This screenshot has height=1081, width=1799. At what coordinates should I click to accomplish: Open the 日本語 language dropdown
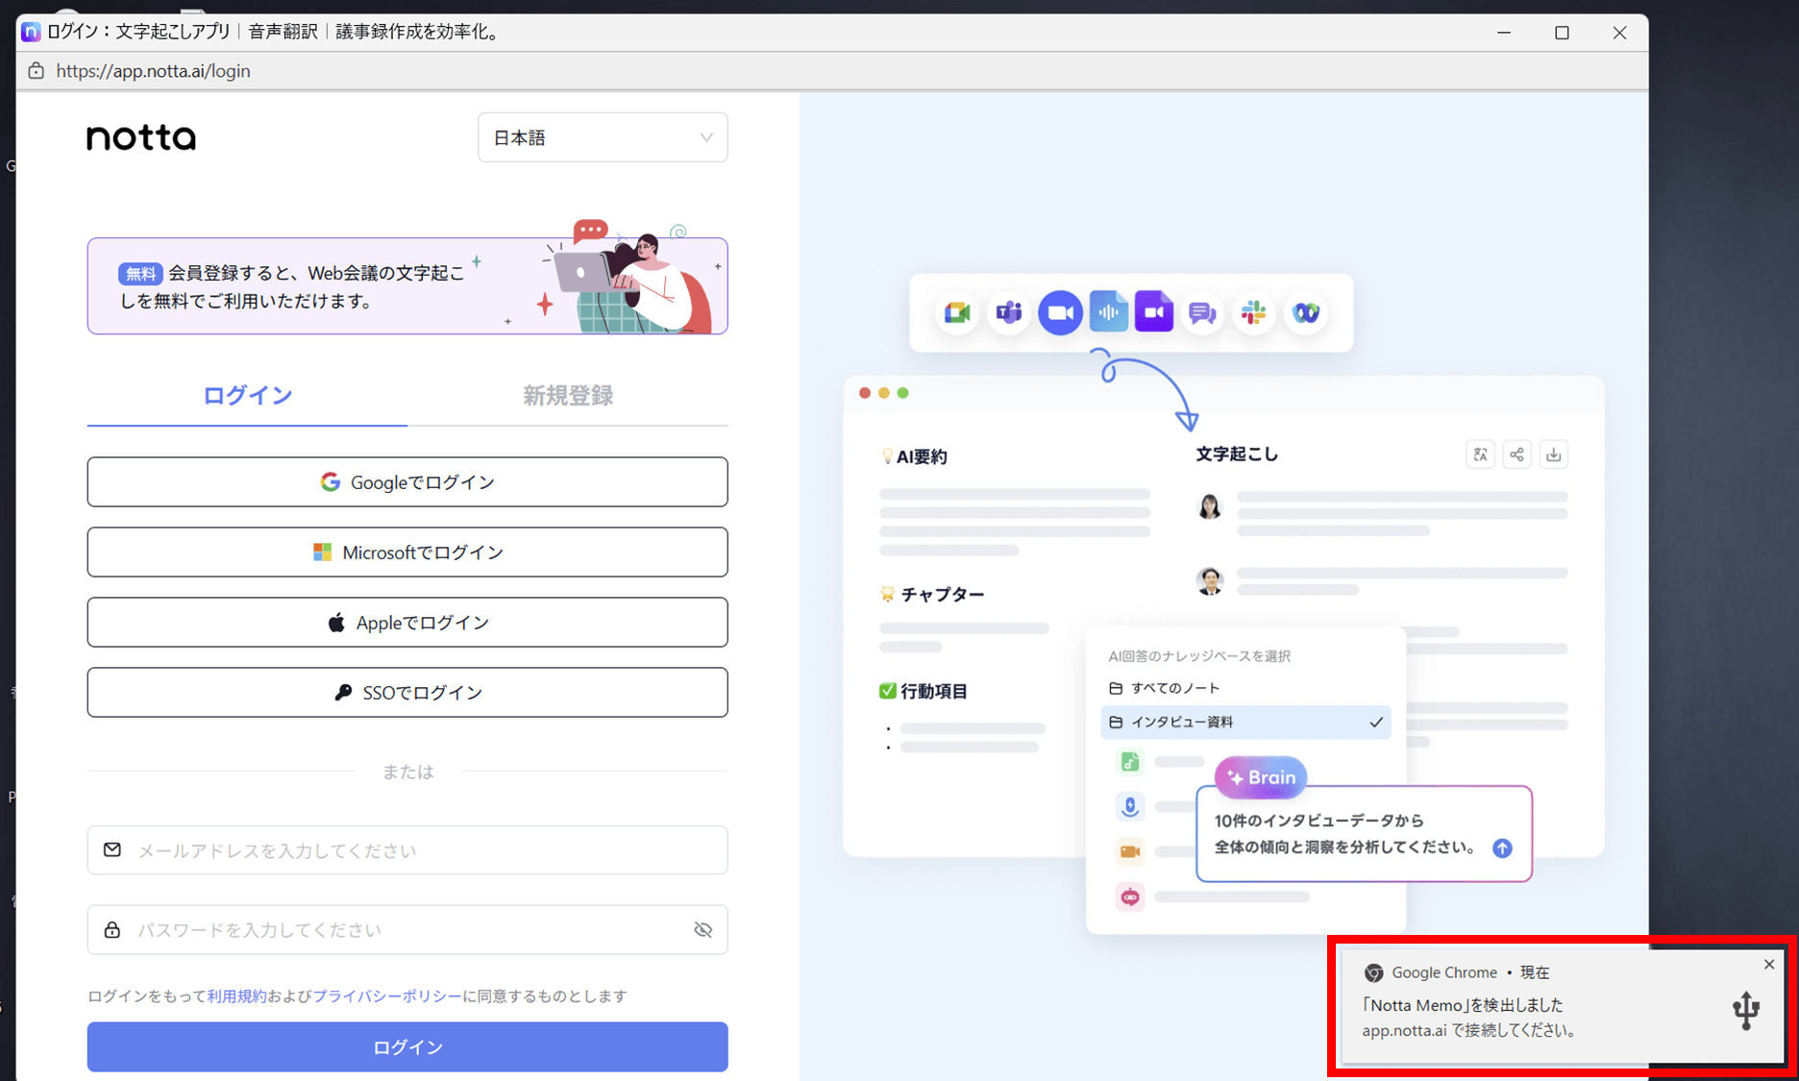pos(603,137)
